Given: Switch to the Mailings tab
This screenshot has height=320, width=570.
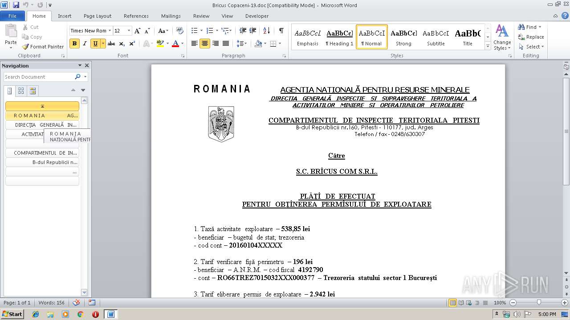Looking at the screenshot, I should [x=171, y=16].
